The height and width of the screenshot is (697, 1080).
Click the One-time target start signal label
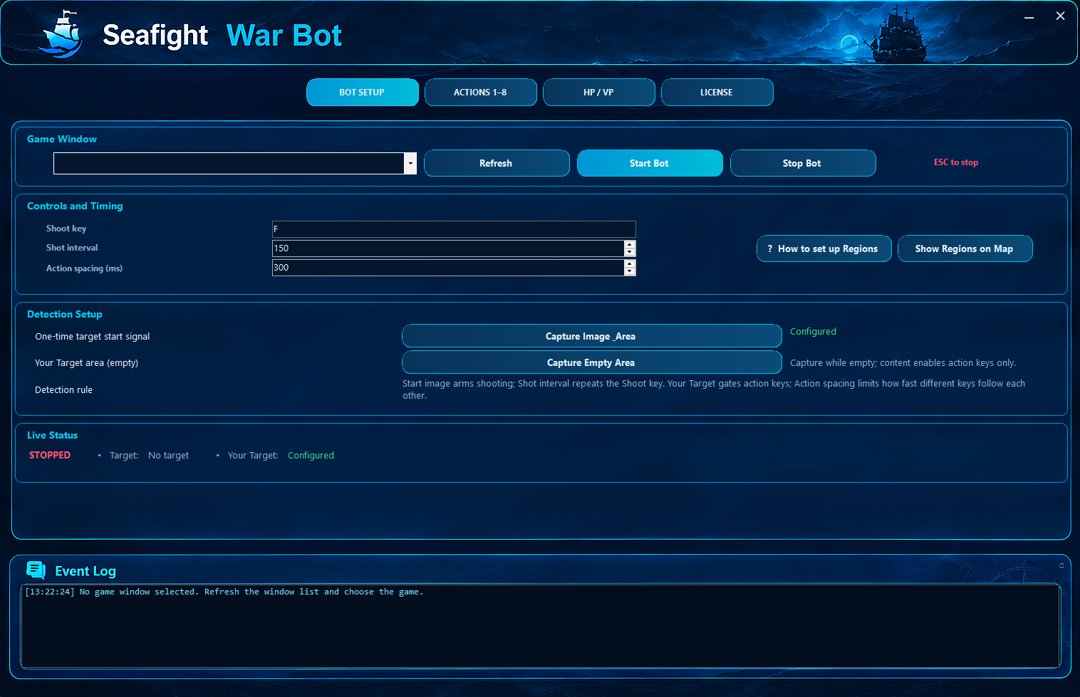point(93,337)
